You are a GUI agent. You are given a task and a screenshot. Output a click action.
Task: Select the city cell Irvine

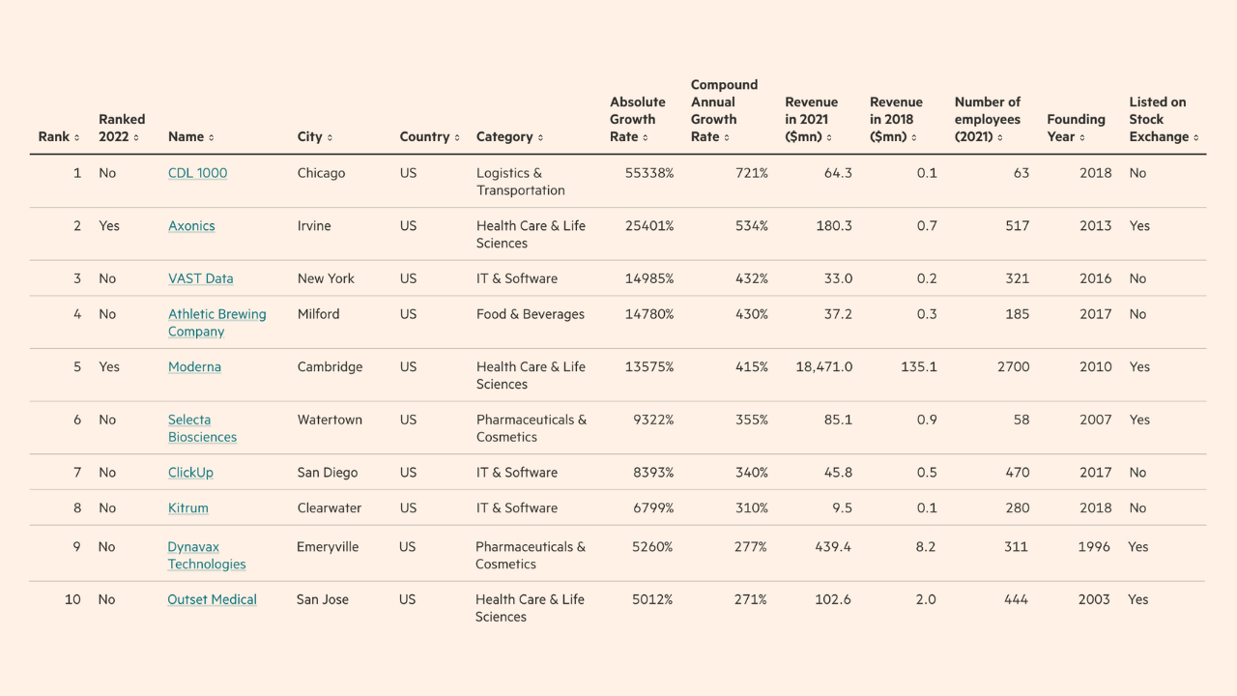314,226
